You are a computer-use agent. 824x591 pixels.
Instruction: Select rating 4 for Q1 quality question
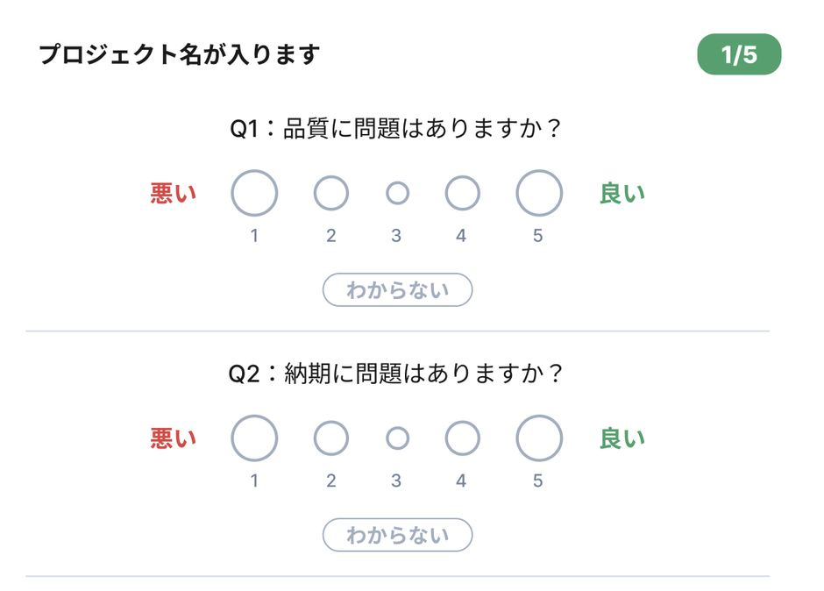[x=462, y=193]
